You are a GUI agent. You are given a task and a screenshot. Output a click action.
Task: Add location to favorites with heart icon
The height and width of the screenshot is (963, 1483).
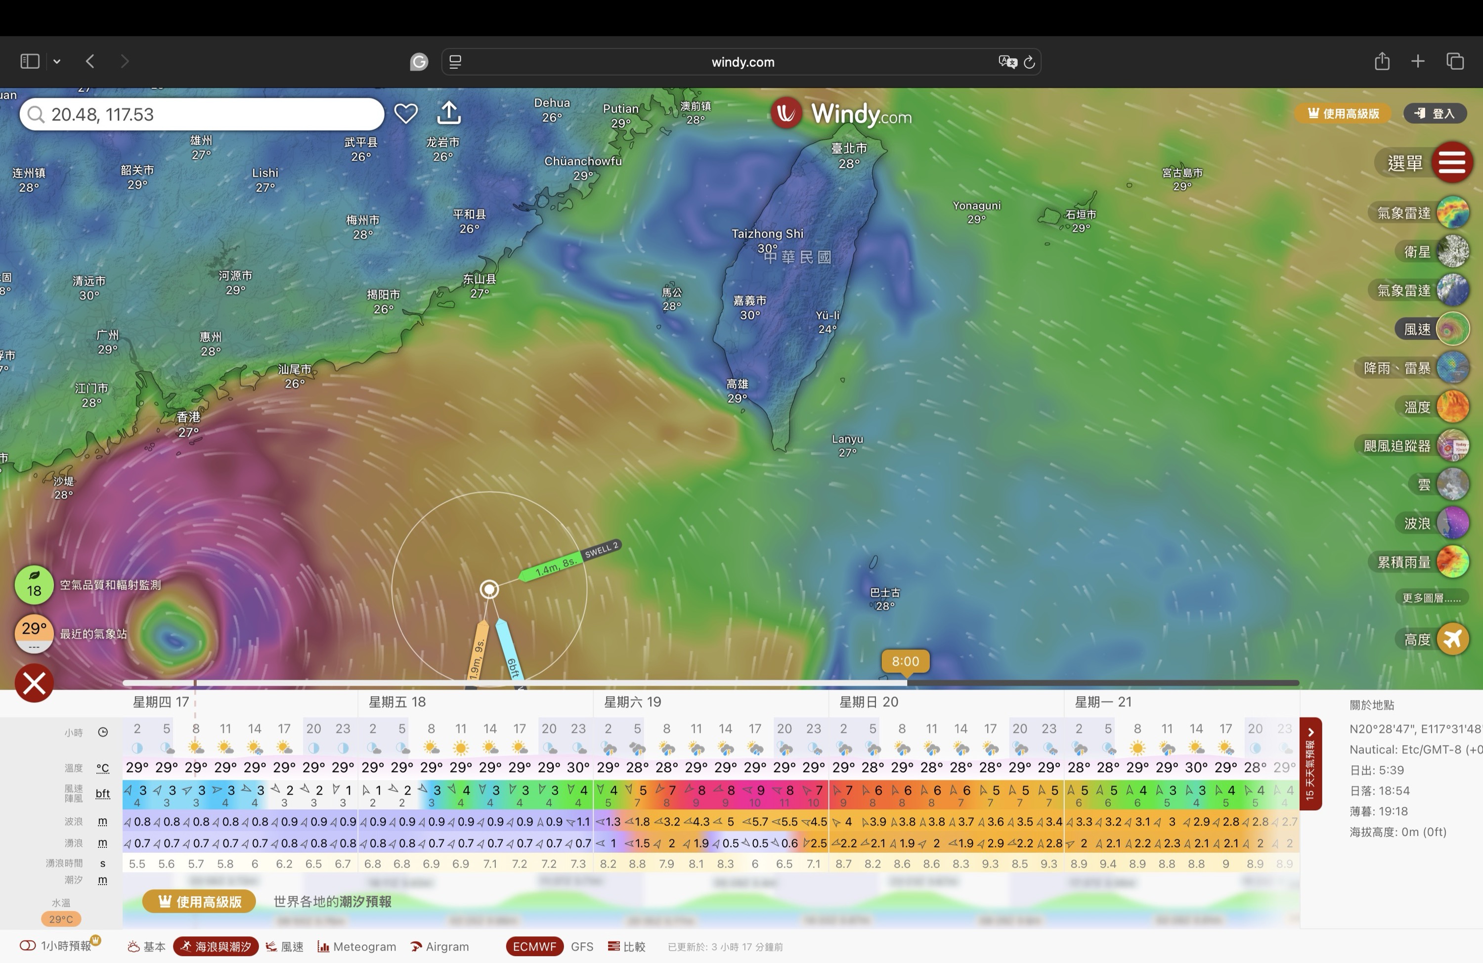[x=406, y=113]
